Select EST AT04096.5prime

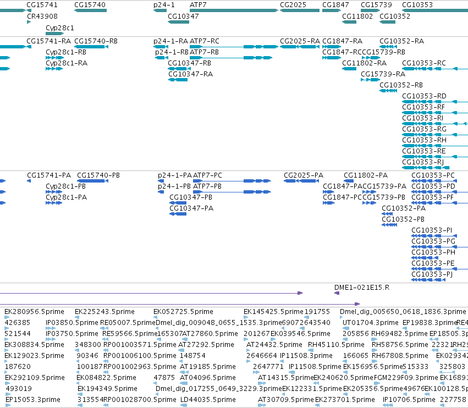pos(184,383)
